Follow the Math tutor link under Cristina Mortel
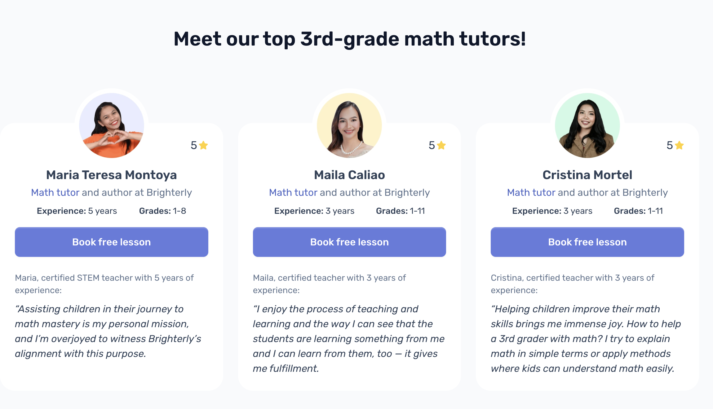Screen dimensions: 713x409 [x=531, y=192]
